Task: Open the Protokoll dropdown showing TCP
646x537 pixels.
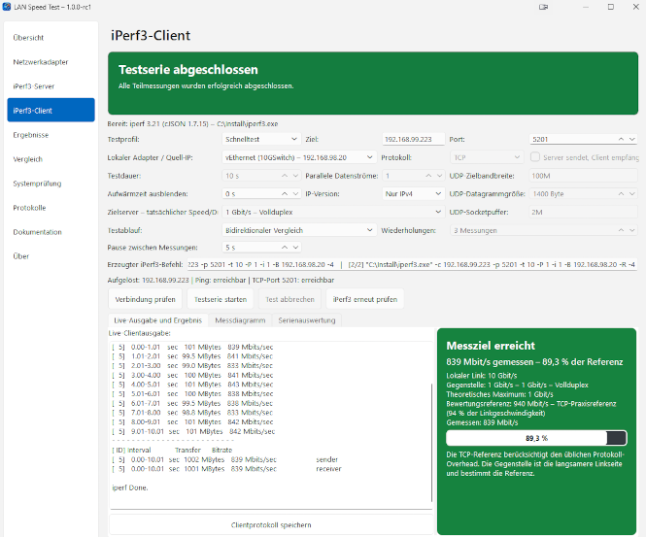Action: 487,157
